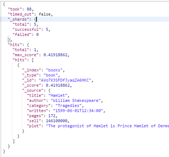Click the "_score" value in hit object
Viewport: 169px width, 157px height.
tap(58, 85)
